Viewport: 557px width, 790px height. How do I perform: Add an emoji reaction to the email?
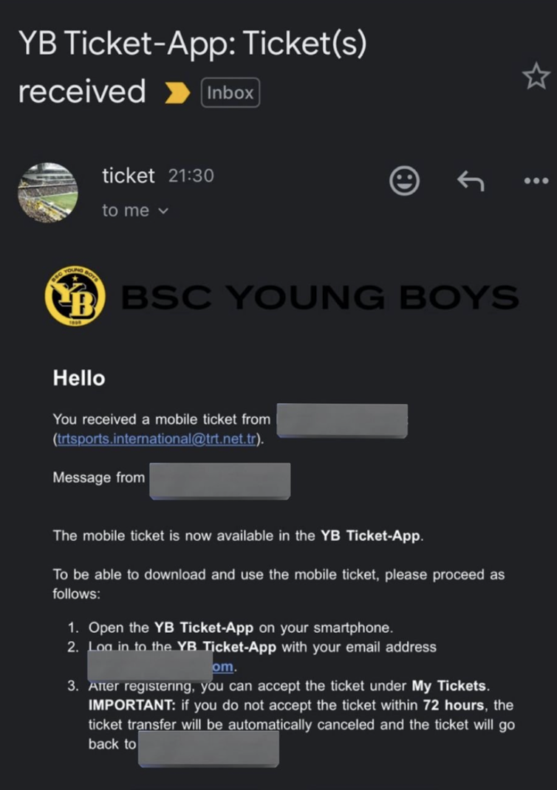coord(404,180)
